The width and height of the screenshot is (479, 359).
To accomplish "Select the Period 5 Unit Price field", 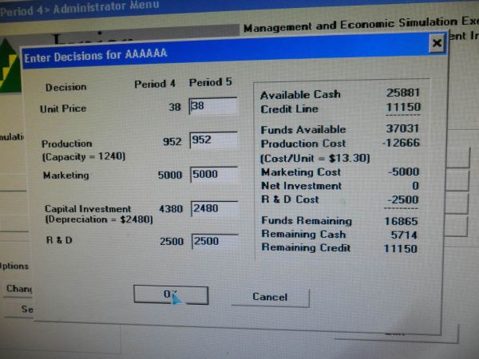I will click(213, 107).
